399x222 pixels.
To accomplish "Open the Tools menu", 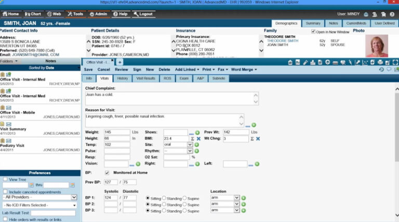I will [75, 14].
